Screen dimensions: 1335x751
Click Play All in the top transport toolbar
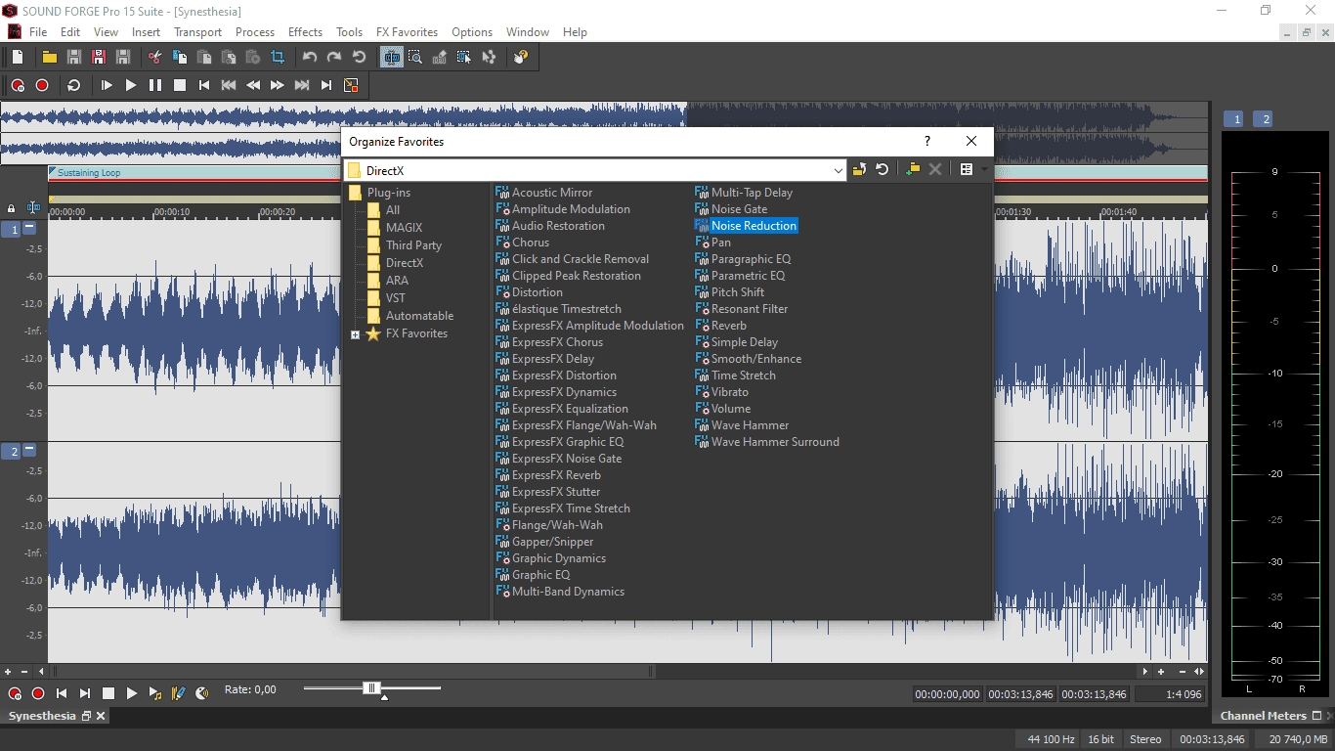pos(107,86)
